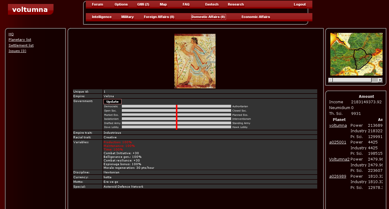Select the Neumidium amount value
389x209 pixels.
point(352,108)
